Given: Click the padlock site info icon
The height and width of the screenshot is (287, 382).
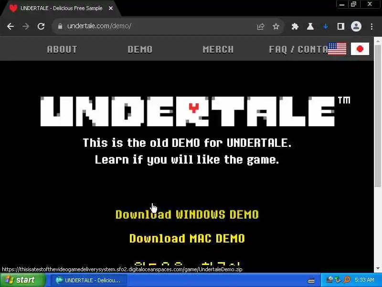Looking at the screenshot, I should (x=60, y=26).
